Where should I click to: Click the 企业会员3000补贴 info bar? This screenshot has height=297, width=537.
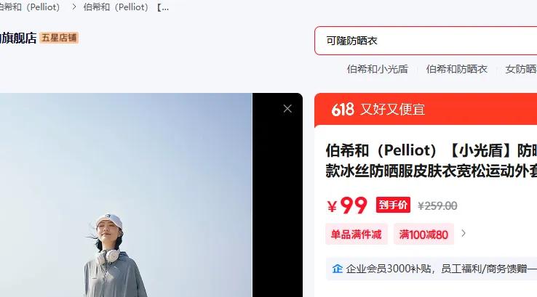[x=431, y=269]
